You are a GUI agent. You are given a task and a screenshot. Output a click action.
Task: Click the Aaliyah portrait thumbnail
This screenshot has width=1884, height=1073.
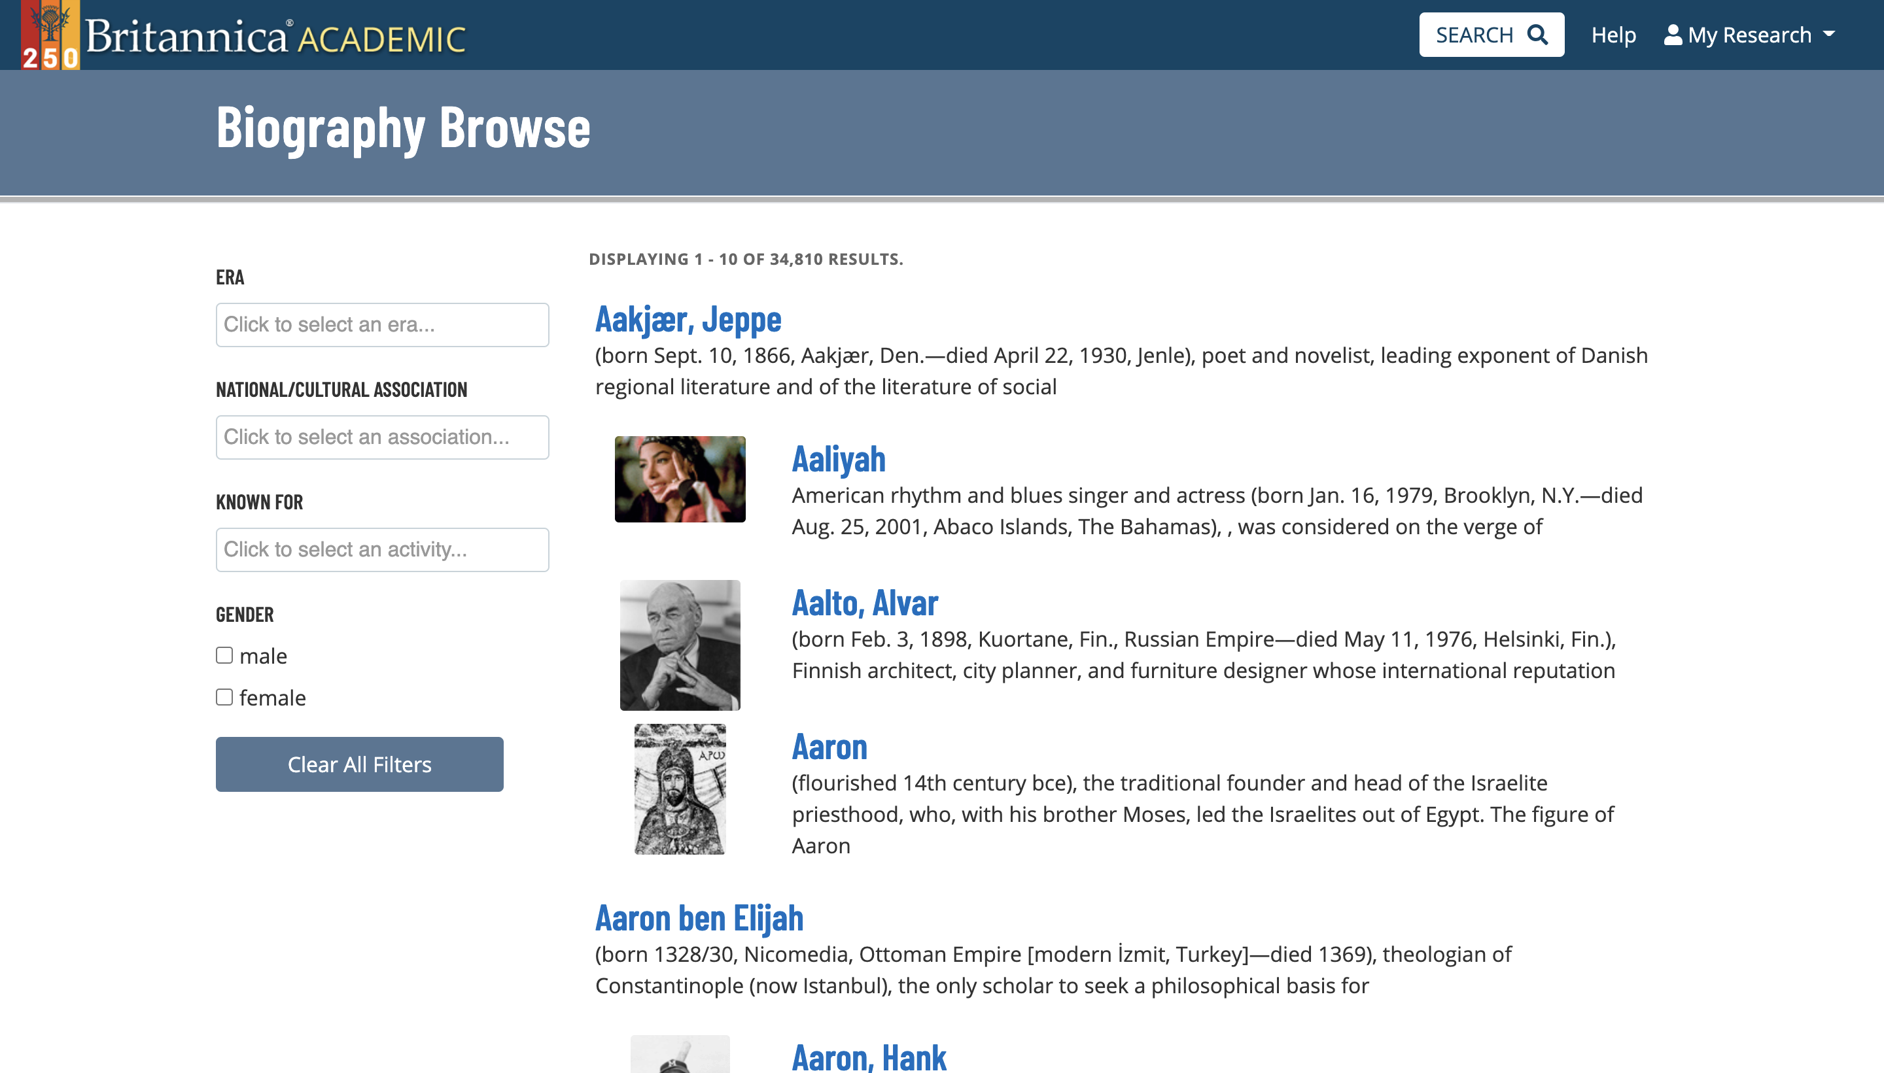pos(680,479)
